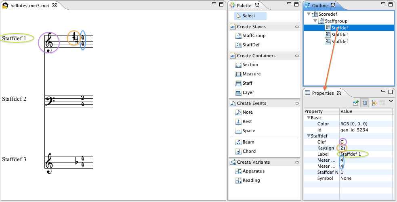Select the Note tool in the palette
This screenshot has width=397, height=202.
pyautogui.click(x=247, y=112)
